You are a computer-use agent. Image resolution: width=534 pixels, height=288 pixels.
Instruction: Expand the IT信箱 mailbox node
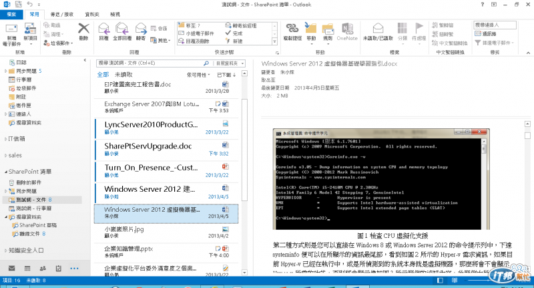tap(6, 139)
